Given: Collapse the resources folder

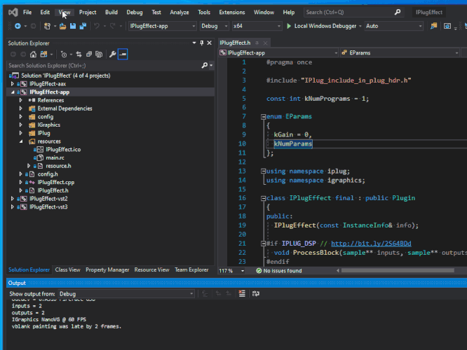Looking at the screenshot, I should pyautogui.click(x=21, y=141).
